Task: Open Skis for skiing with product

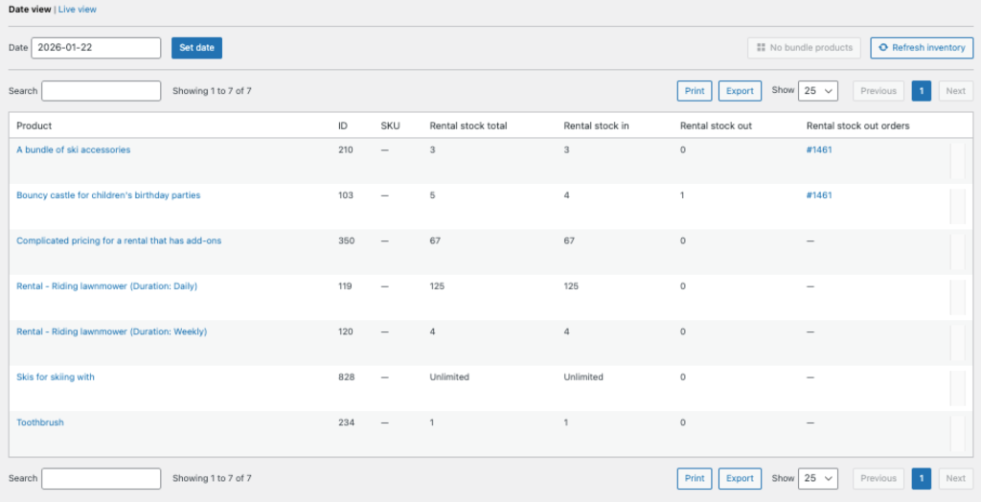Action: point(55,376)
